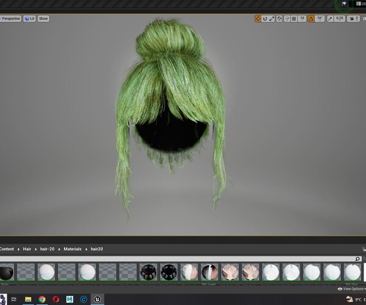Open Opera browser from the taskbar

56,299
